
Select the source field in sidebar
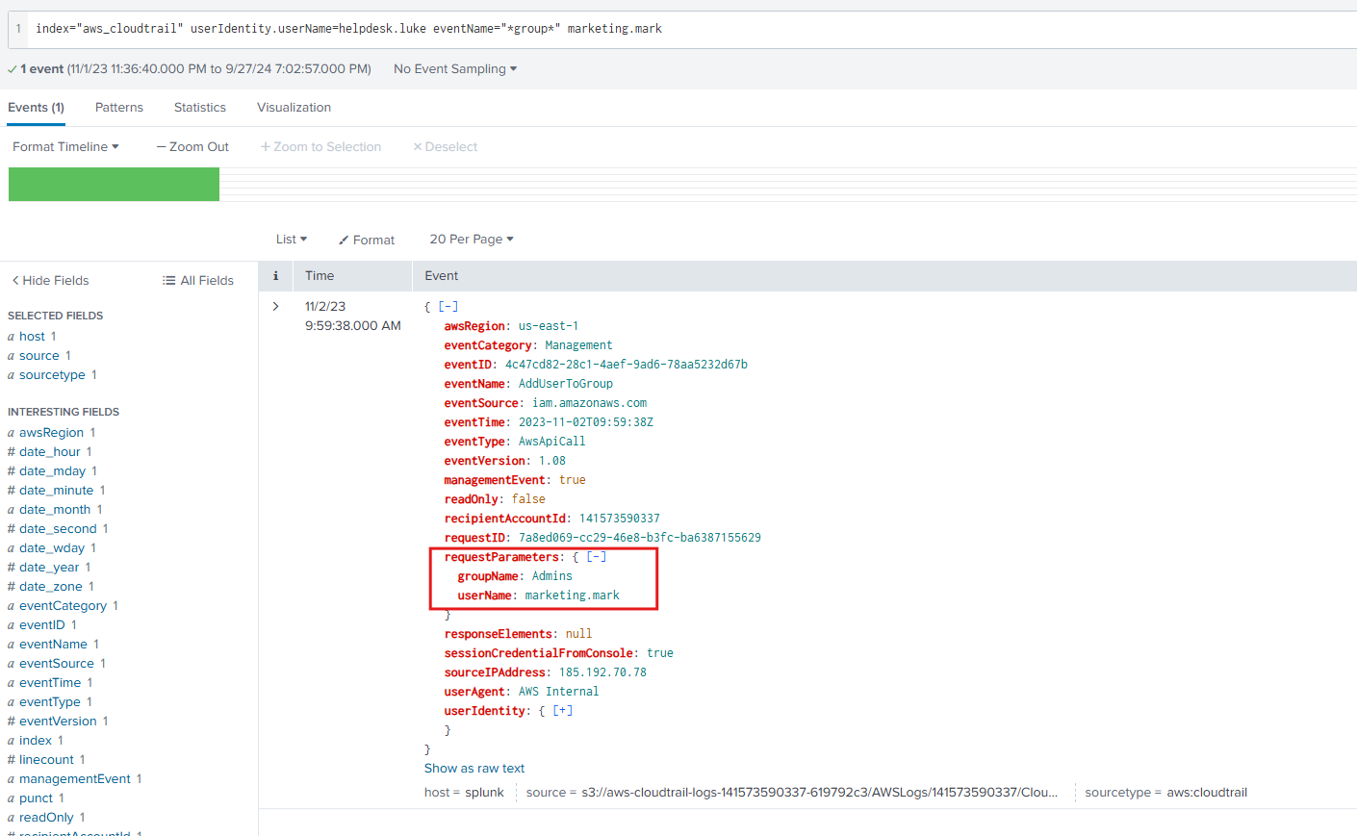click(38, 356)
